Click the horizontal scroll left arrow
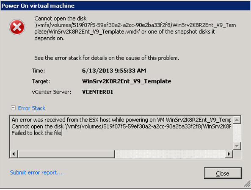The image size is (251, 190). tap(14, 154)
